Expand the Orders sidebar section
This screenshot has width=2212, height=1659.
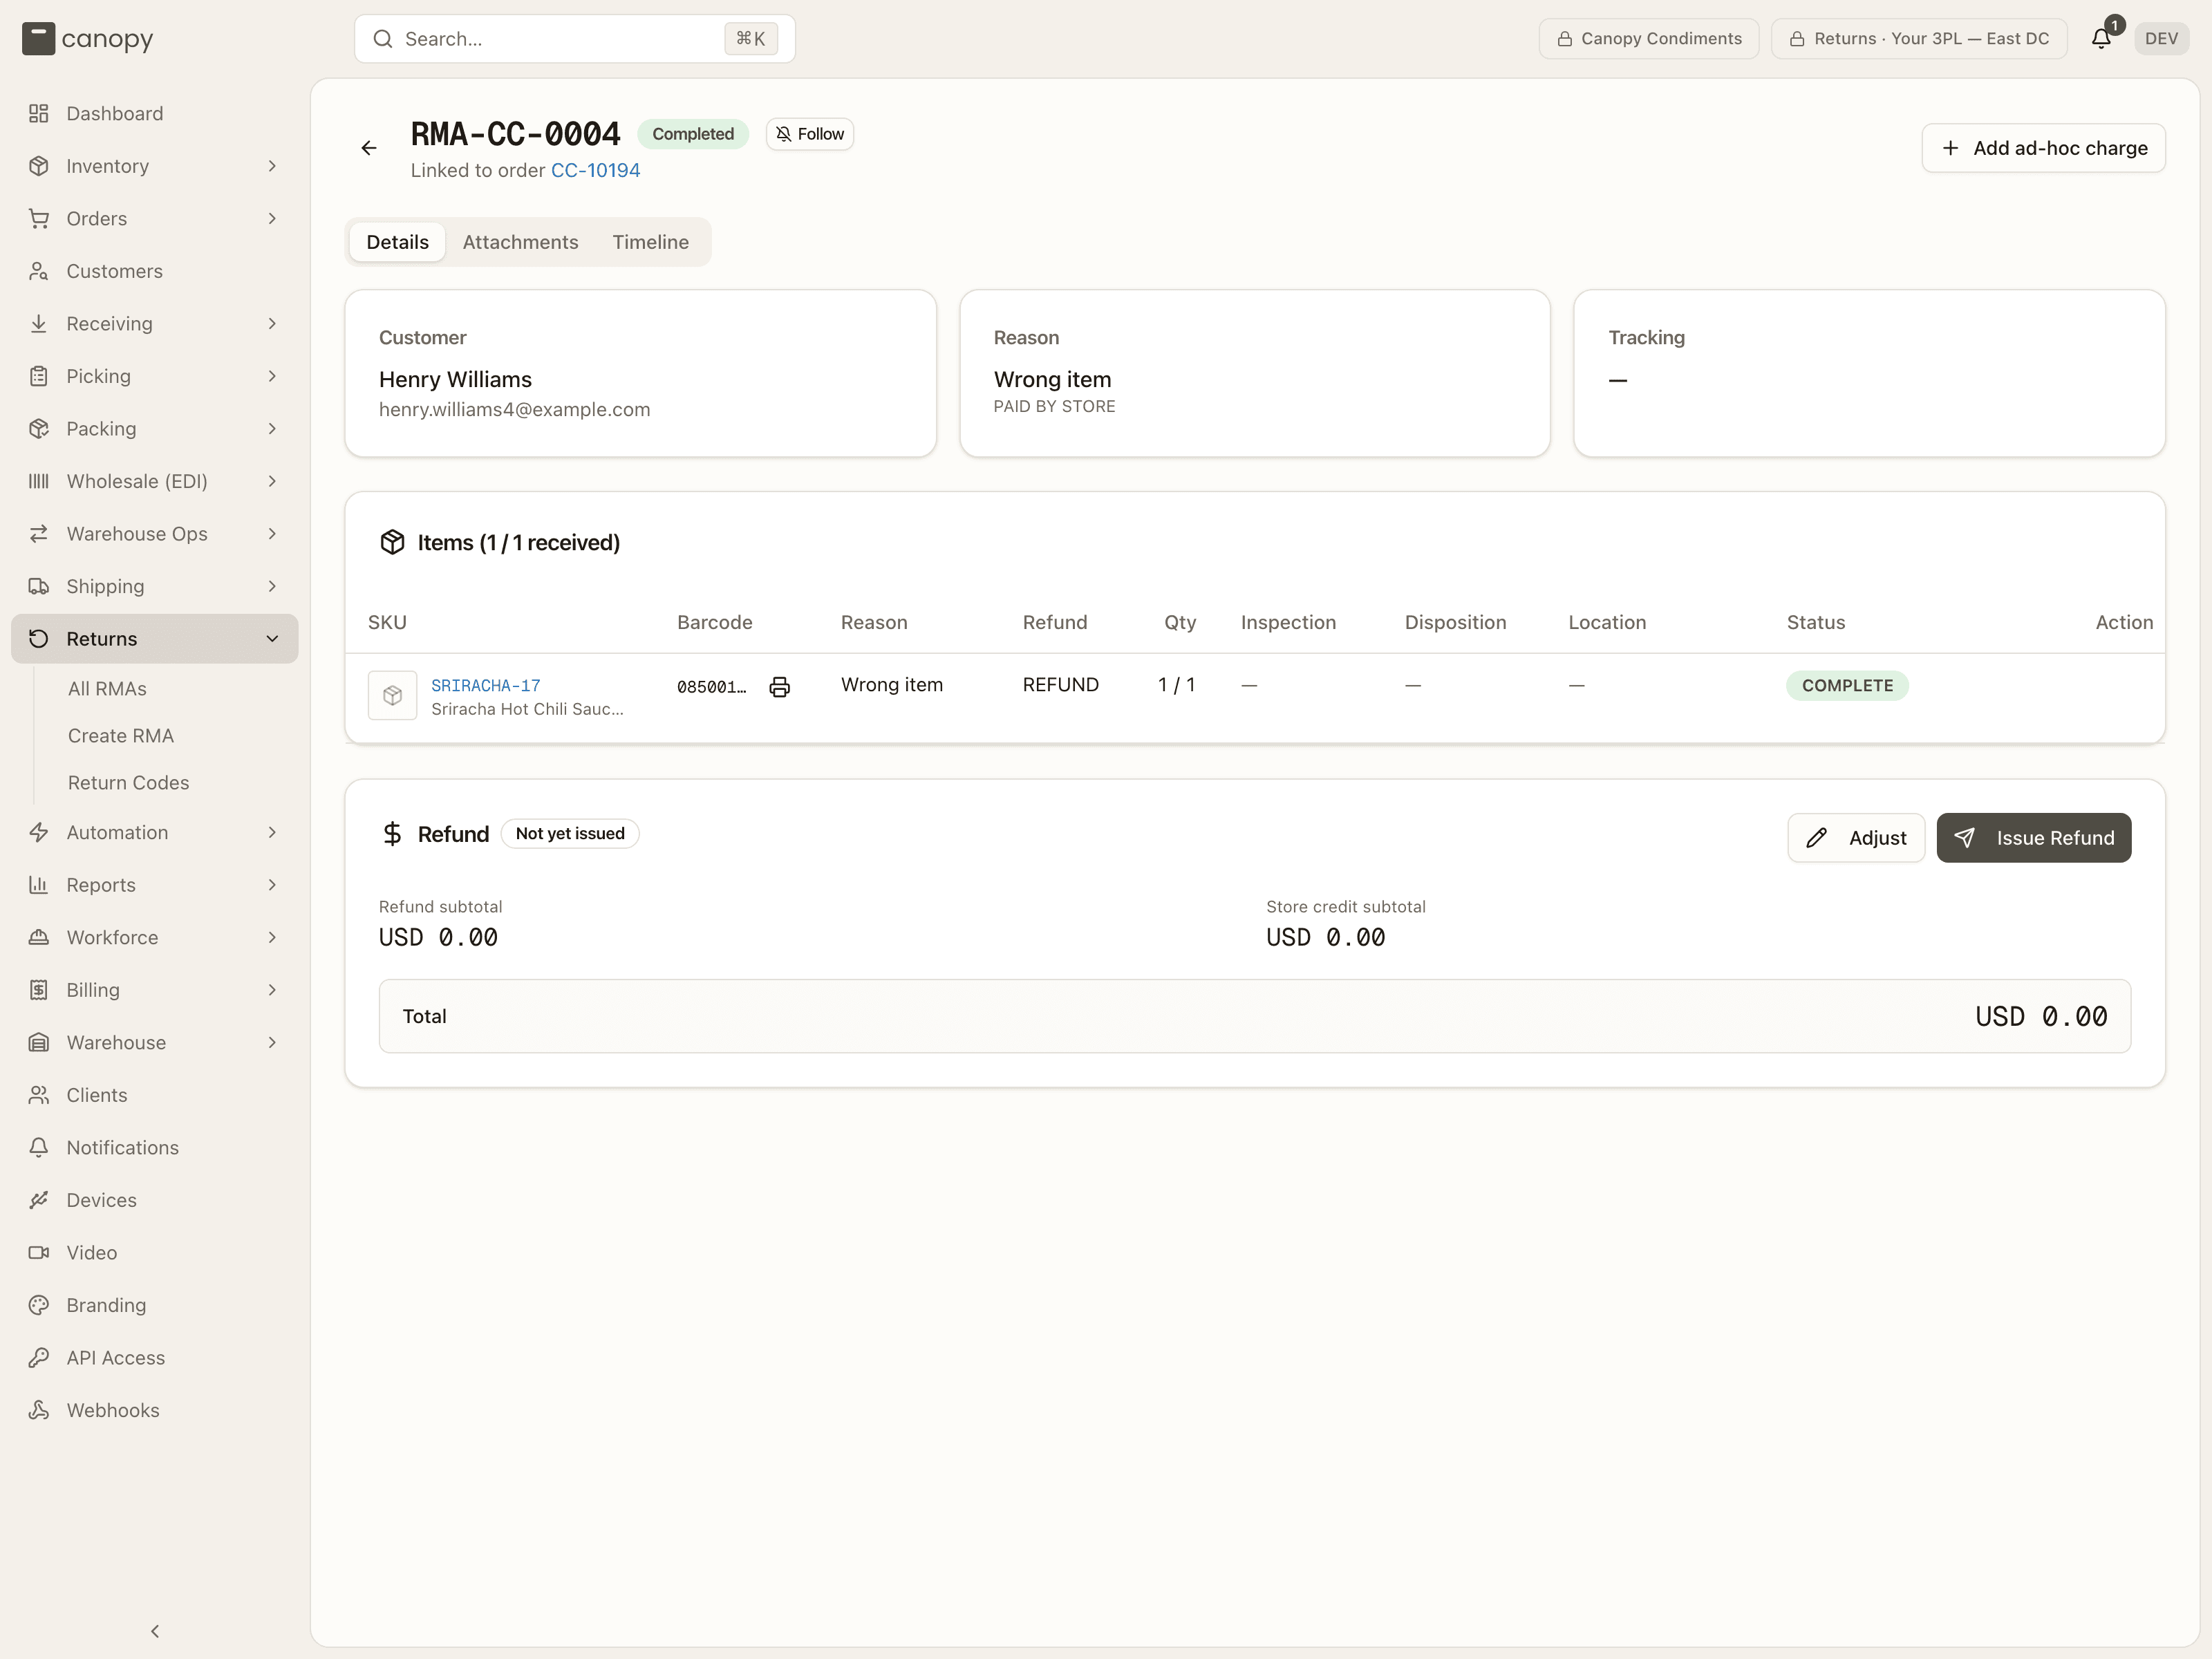tap(155, 218)
